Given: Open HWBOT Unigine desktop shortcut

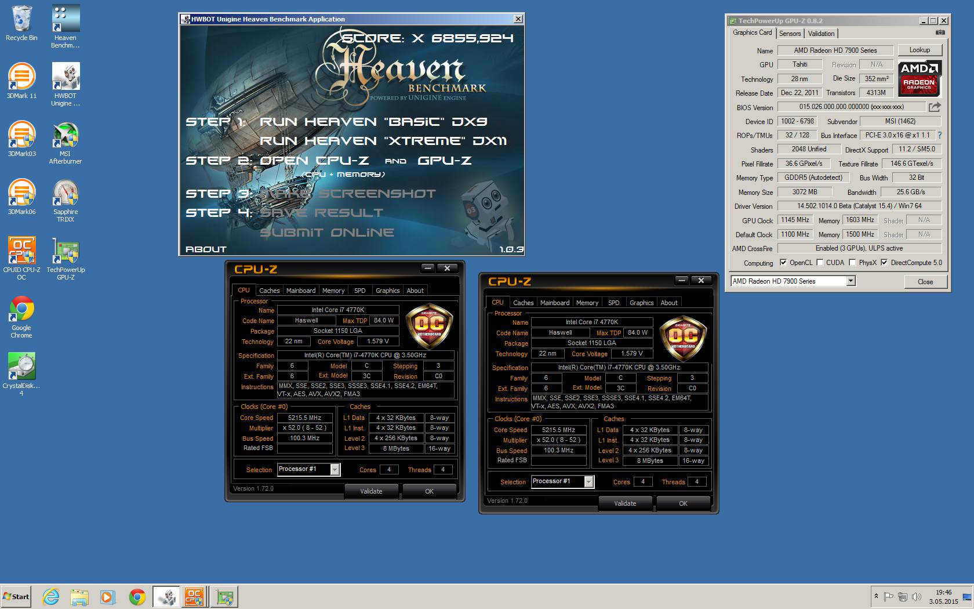Looking at the screenshot, I should [x=66, y=85].
